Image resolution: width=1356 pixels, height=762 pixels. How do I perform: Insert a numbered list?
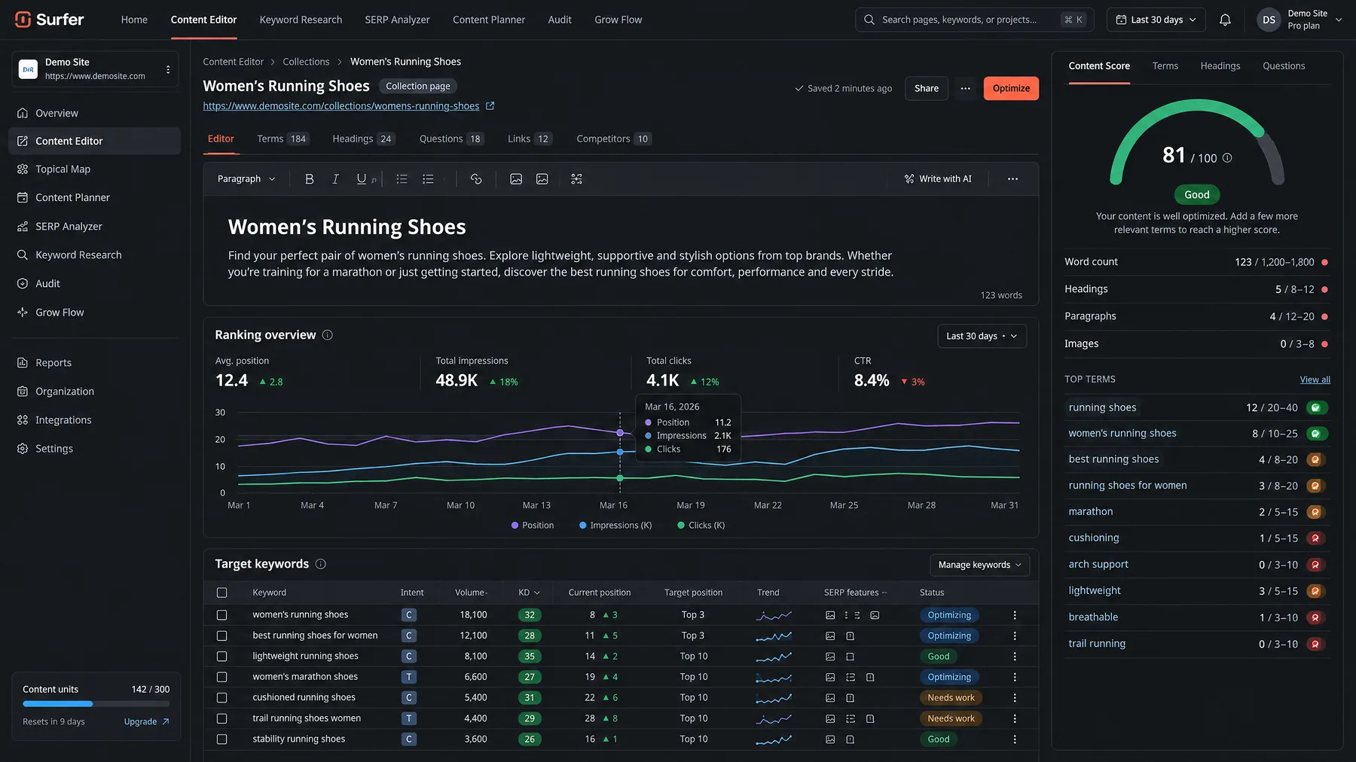(x=428, y=179)
